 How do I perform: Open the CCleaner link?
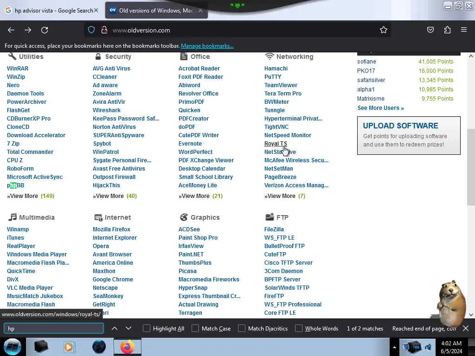click(105, 77)
